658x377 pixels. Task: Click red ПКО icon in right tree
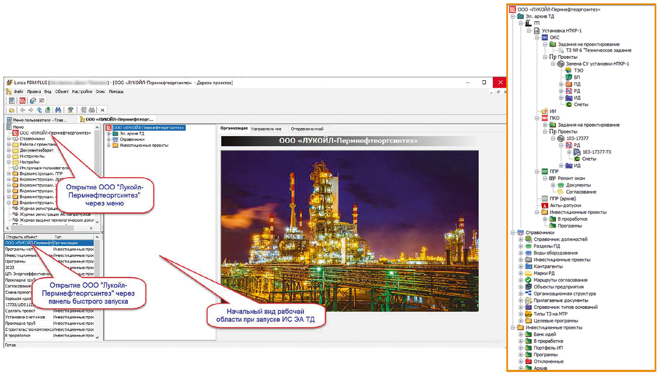click(x=544, y=118)
